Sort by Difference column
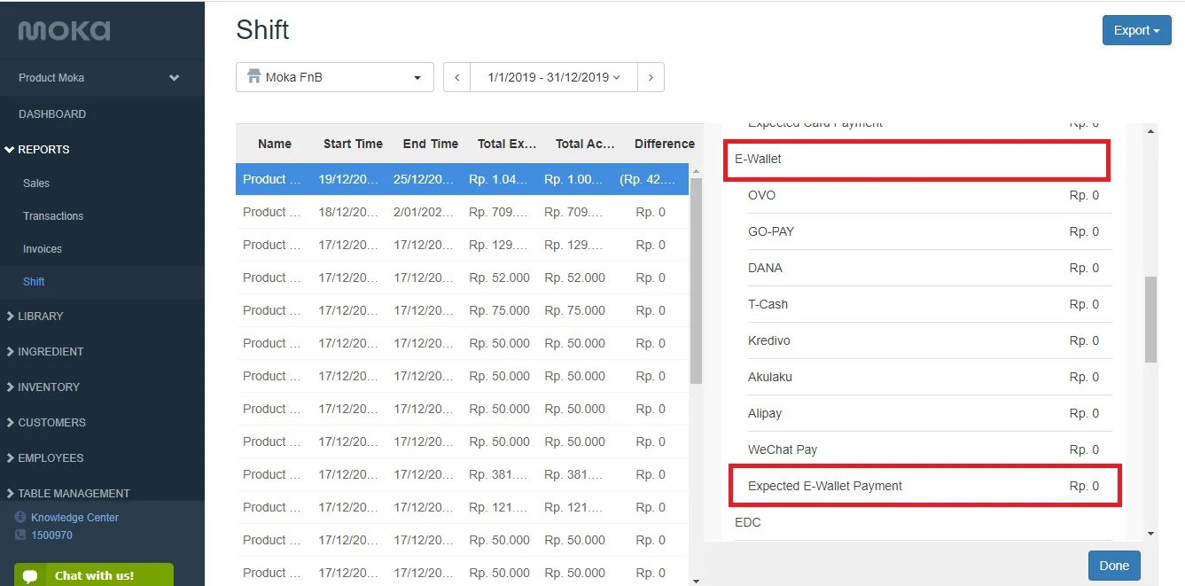1185x586 pixels. [665, 144]
